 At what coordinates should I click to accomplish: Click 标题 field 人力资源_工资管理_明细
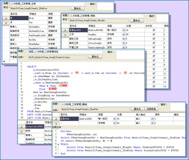(106, 16)
